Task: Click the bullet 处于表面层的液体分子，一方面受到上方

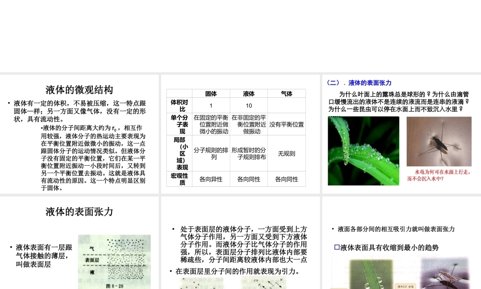Action: coord(240,245)
